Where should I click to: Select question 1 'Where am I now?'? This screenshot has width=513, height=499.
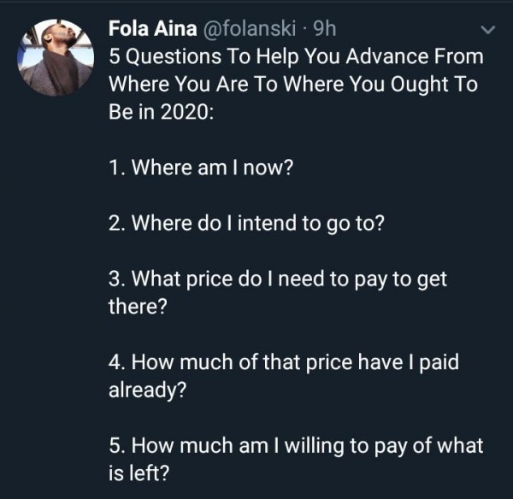pyautogui.click(x=201, y=167)
